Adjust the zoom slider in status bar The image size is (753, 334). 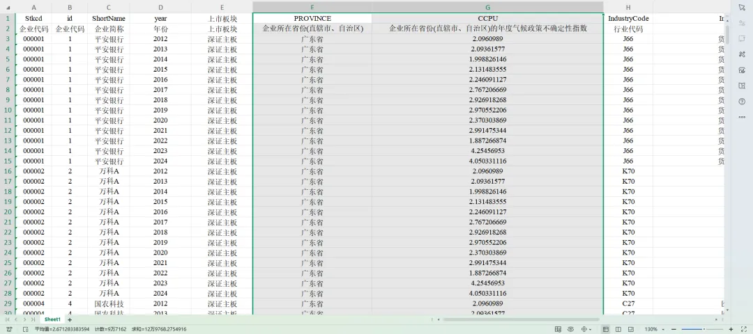704,329
